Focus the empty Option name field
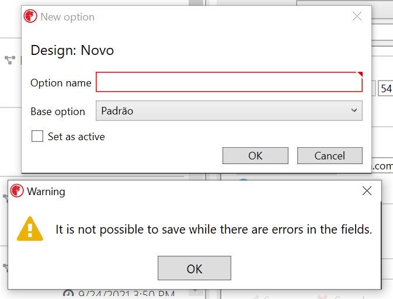Image resolution: width=393 pixels, height=299 pixels. click(x=229, y=82)
